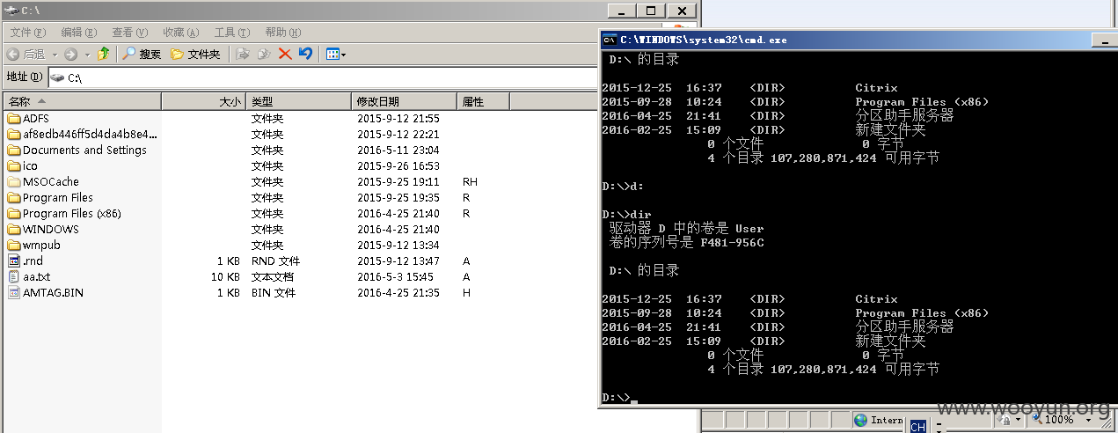This screenshot has height=433, width=1118.
Task: Click the 'RND 文件' type cell
Action: pyautogui.click(x=275, y=261)
